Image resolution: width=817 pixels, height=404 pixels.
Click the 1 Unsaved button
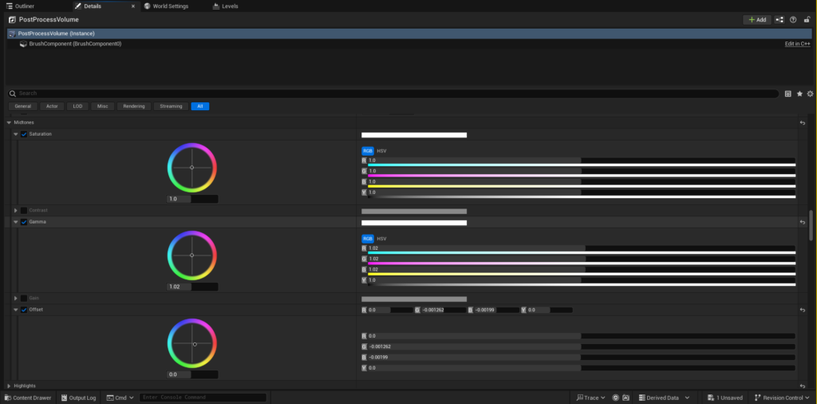click(x=724, y=398)
